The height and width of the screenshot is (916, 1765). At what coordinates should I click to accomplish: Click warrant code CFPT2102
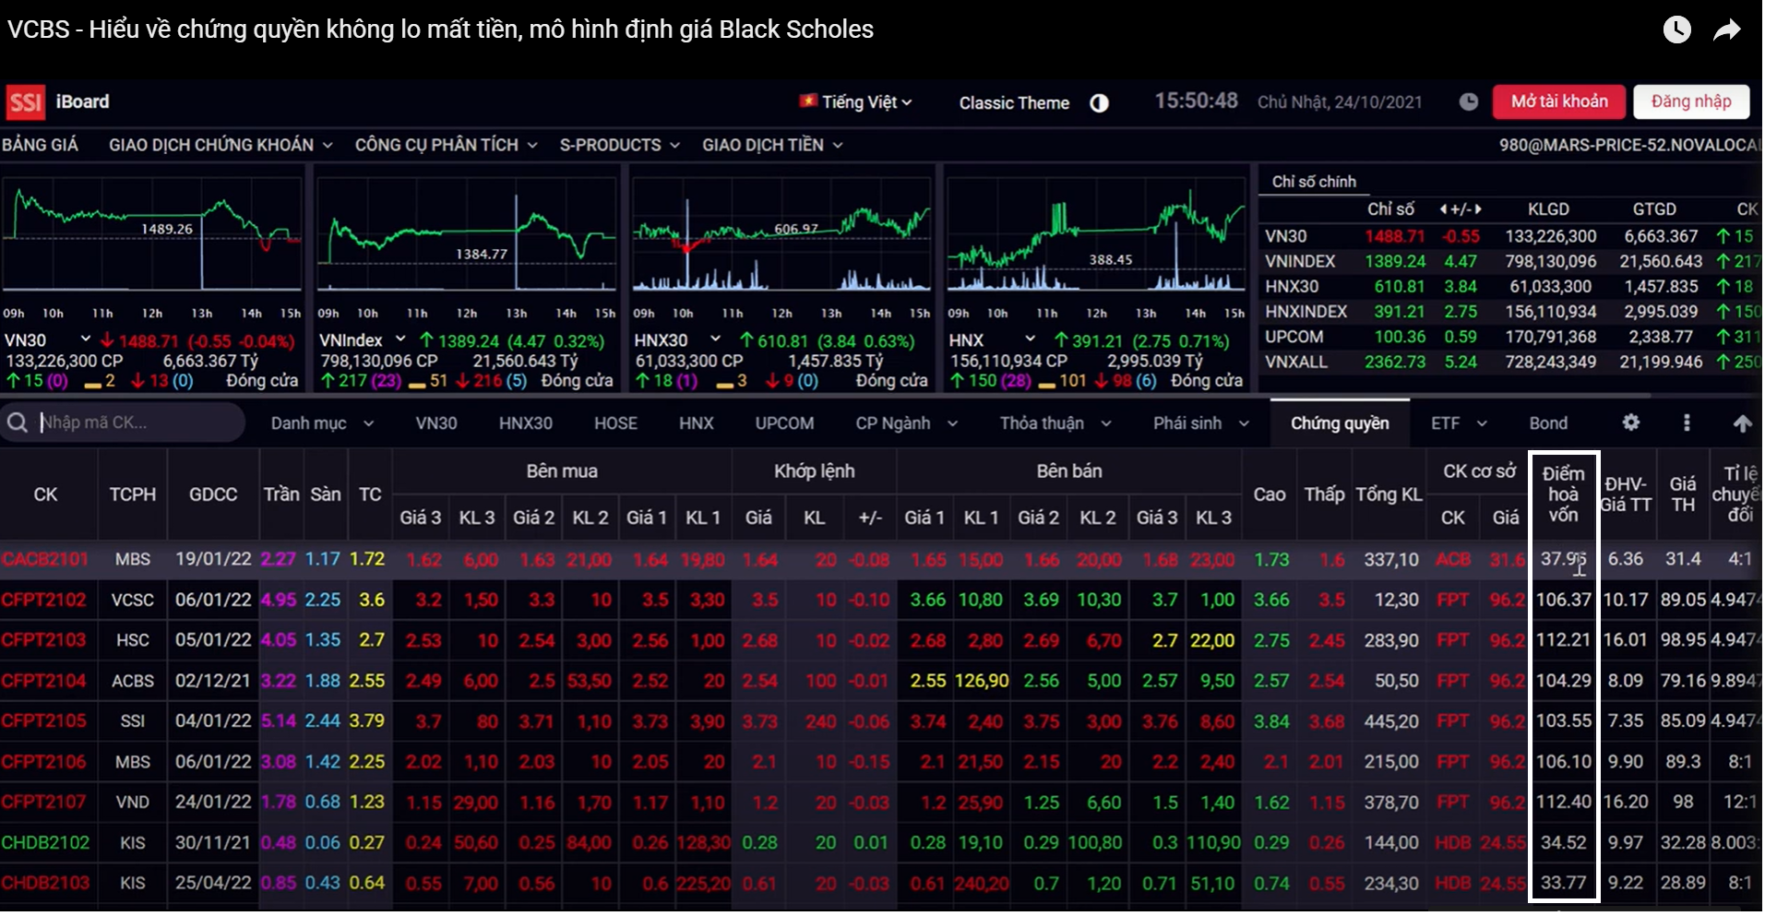(44, 600)
